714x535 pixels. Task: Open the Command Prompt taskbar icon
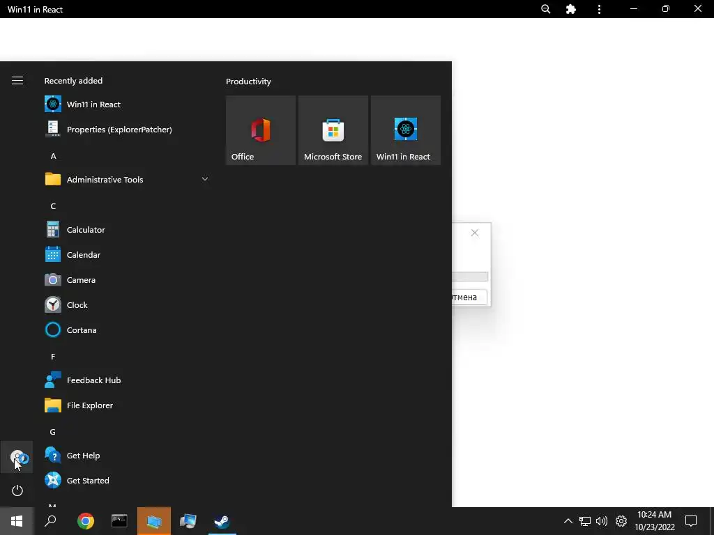click(119, 521)
